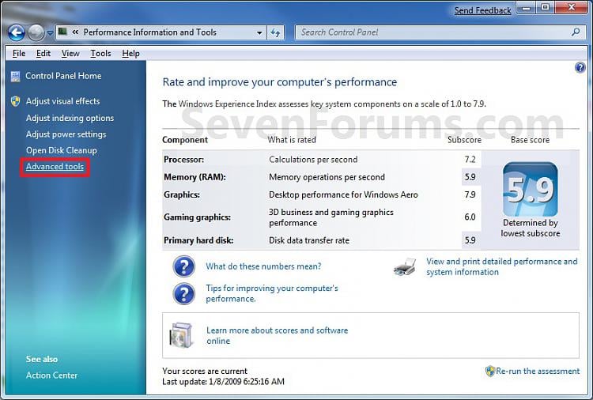Viewport: 593px width, 400px height.
Task: Click the shield icon beside Adjust visual effects
Action: click(x=16, y=101)
